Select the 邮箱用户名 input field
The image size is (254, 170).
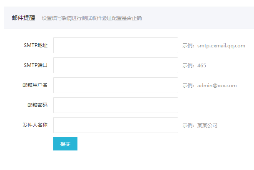115,85
